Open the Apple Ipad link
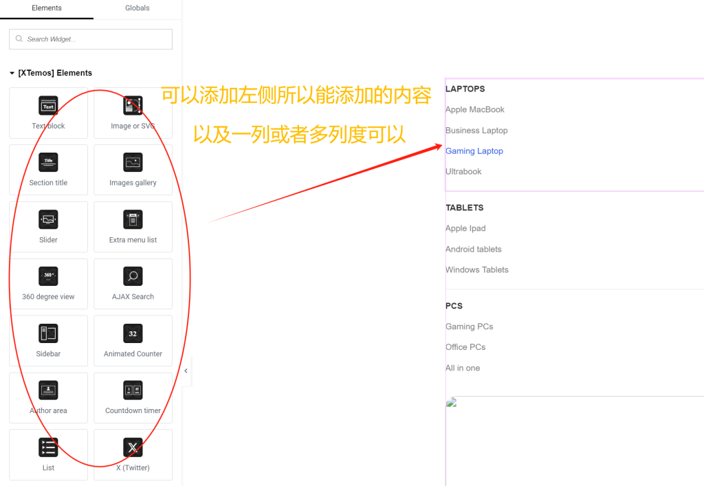This screenshot has height=486, width=704. [465, 228]
